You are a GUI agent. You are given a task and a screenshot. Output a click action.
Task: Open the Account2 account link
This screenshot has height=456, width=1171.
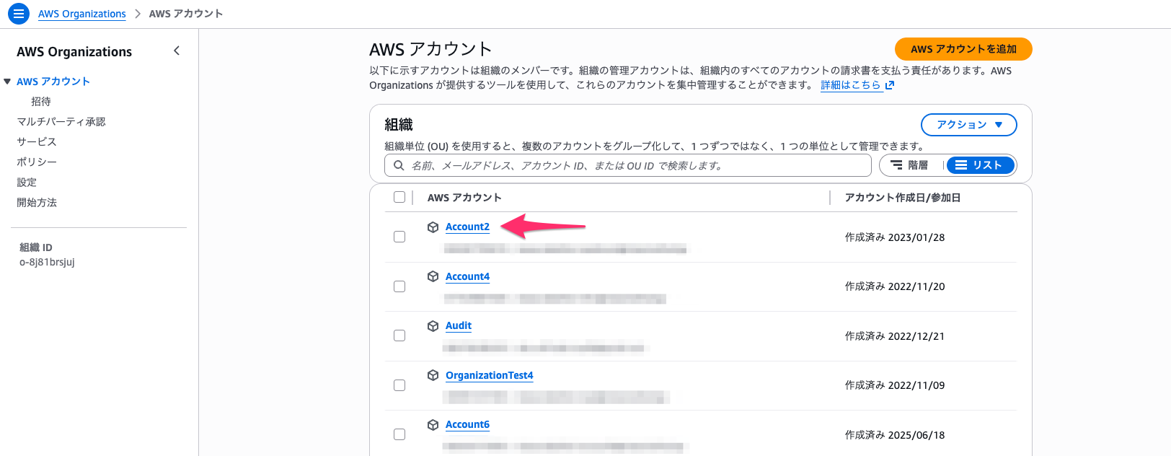coord(467,226)
